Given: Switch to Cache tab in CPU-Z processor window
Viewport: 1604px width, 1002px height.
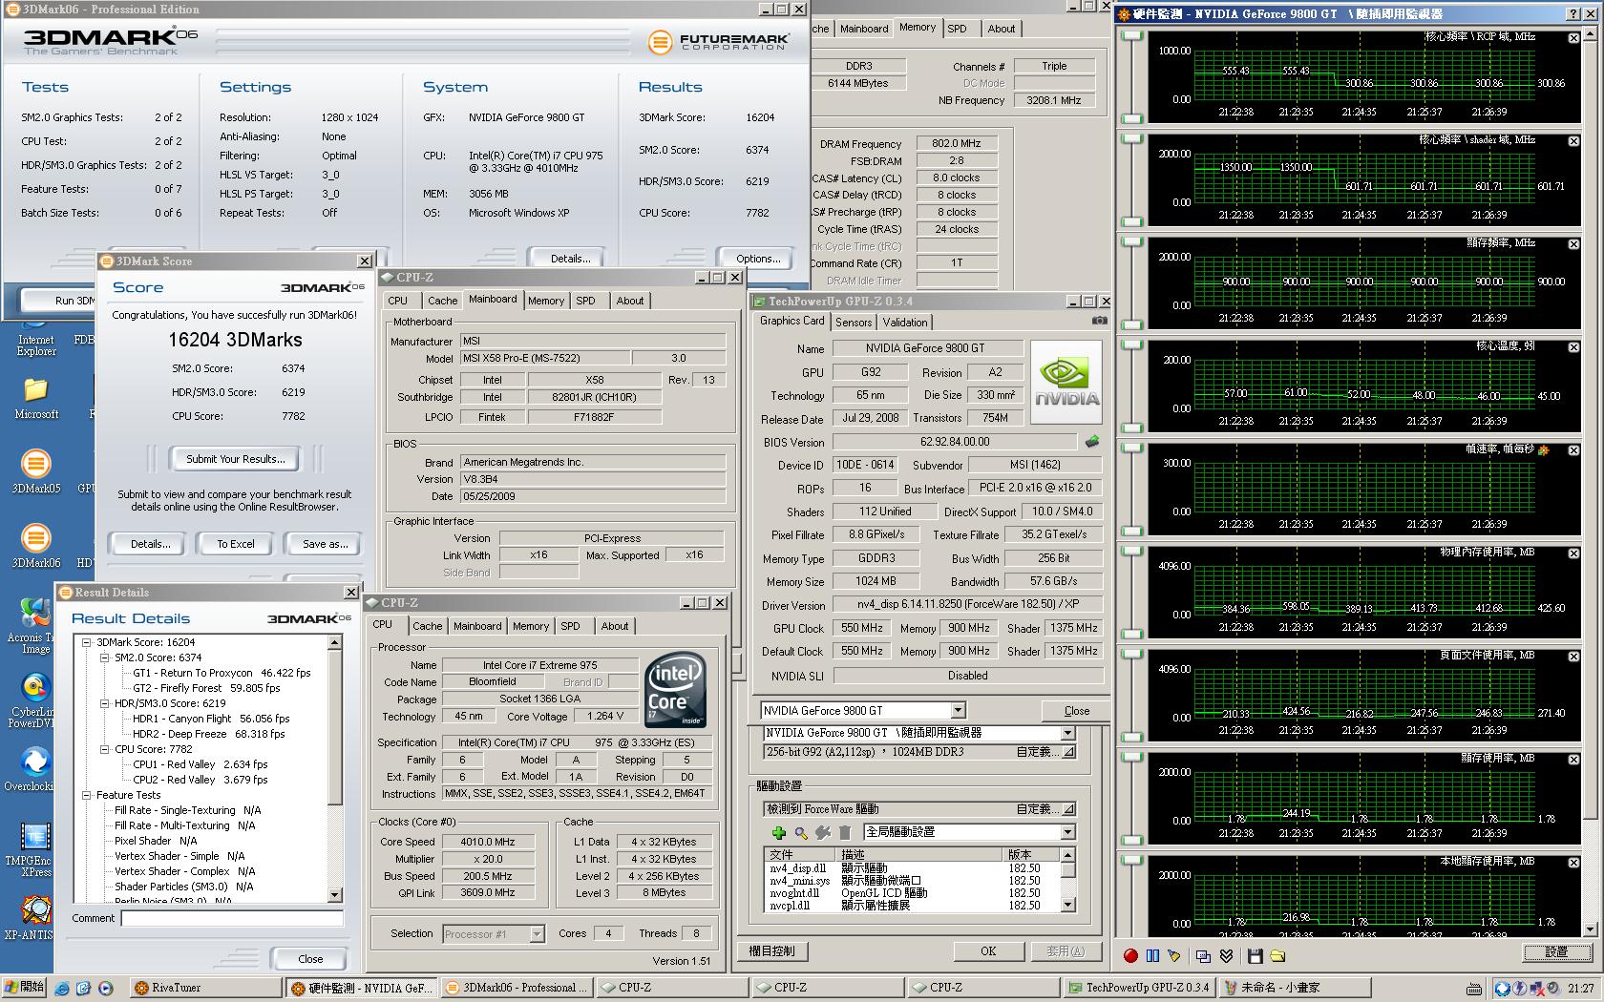Looking at the screenshot, I should tap(427, 626).
